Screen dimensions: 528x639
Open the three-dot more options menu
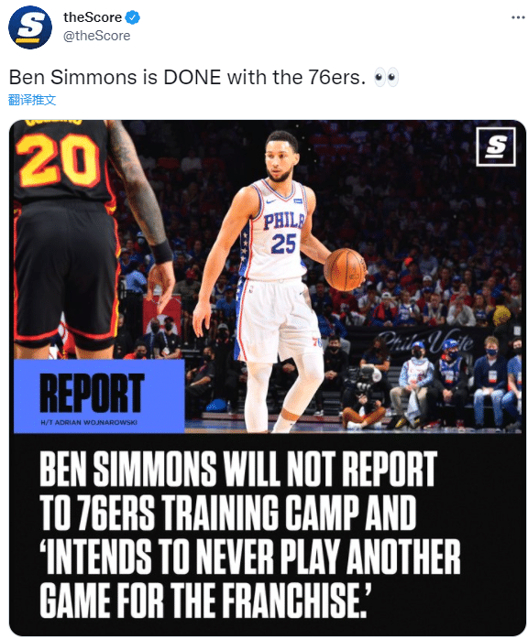click(x=518, y=17)
